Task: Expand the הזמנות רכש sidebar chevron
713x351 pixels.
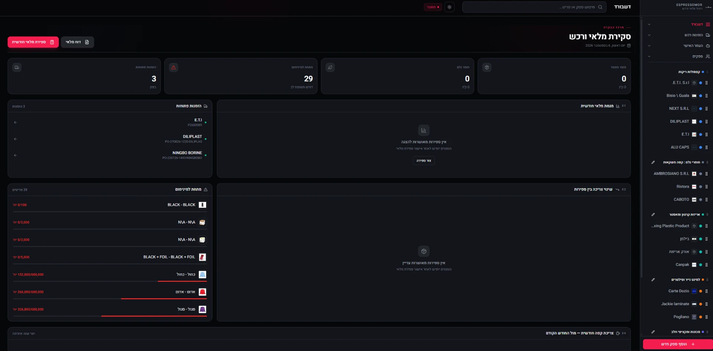Action: pyautogui.click(x=649, y=35)
